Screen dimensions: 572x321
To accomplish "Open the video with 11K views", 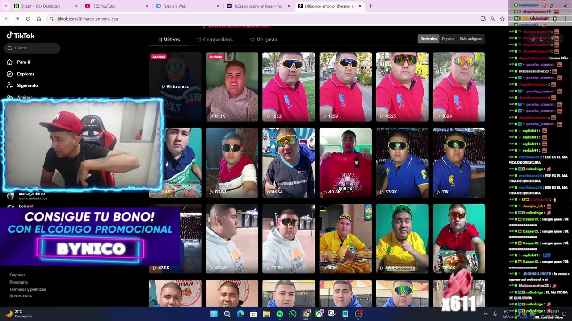I will pos(459,163).
